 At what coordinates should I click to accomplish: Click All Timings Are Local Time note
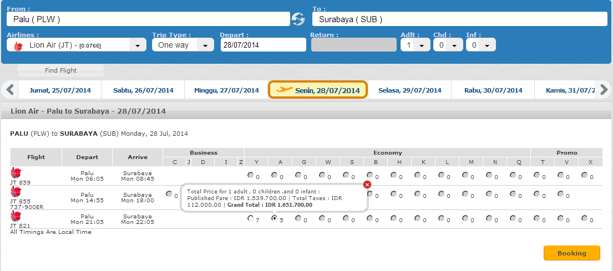[x=51, y=232]
